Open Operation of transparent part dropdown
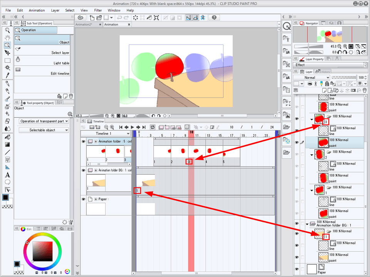The width and height of the screenshot is (370, 277). [44, 121]
